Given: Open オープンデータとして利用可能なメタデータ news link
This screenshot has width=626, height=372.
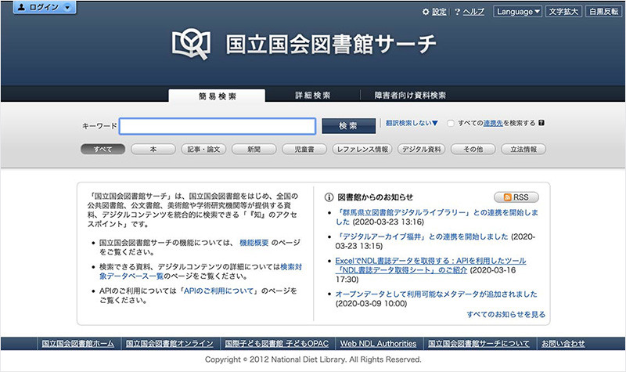Looking at the screenshot, I should [436, 294].
